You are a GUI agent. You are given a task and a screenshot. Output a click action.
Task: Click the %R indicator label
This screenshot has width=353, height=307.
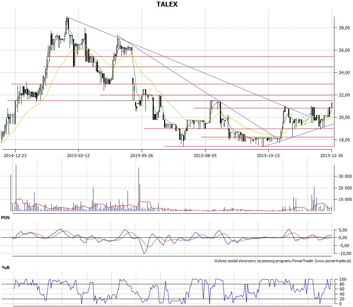tap(6, 267)
